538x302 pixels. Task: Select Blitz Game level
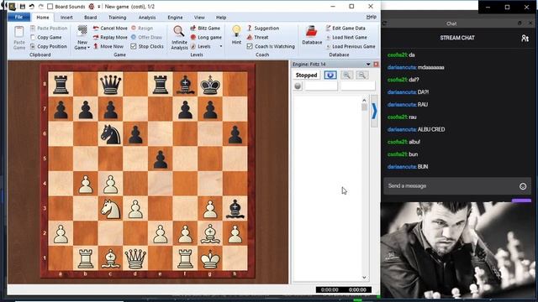pyautogui.click(x=205, y=28)
